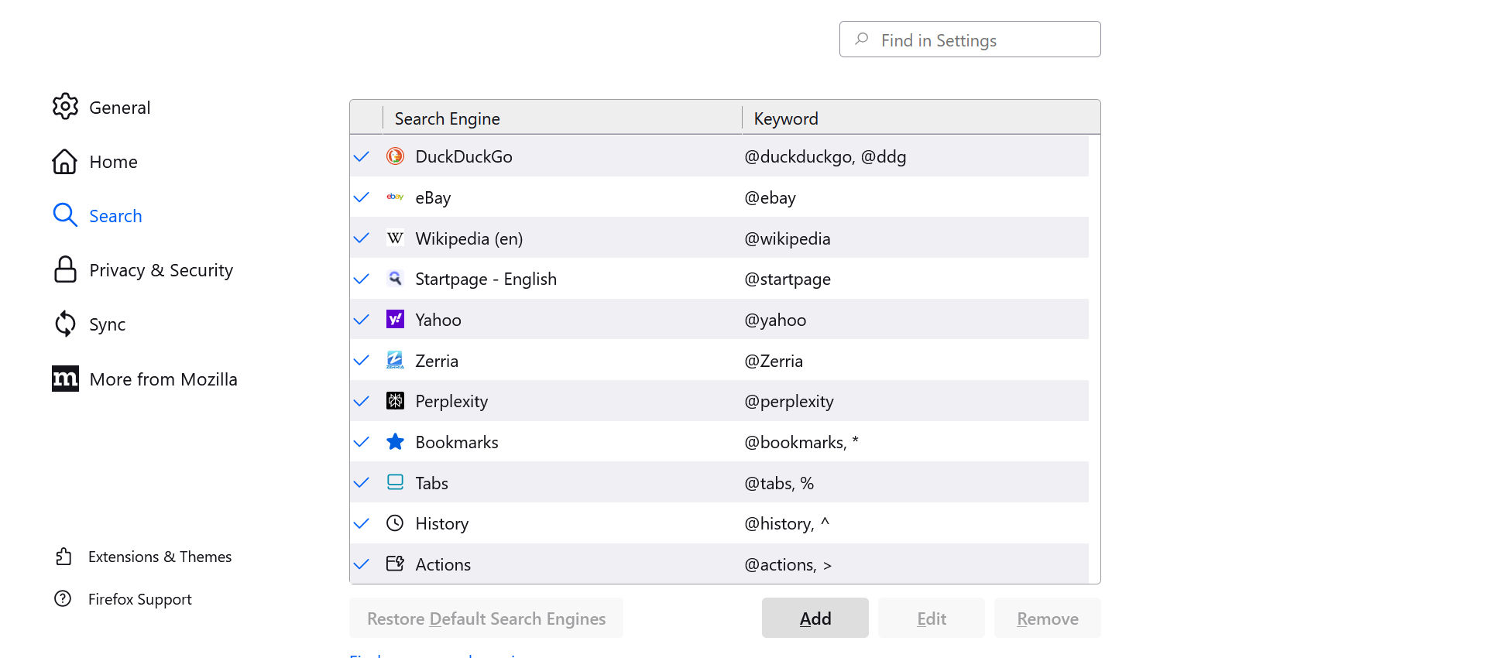Click the Search magnifier icon in sidebar
The height and width of the screenshot is (658, 1486).
[65, 215]
